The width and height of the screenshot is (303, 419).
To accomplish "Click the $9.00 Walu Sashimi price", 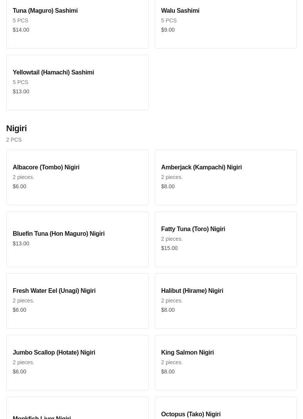I will coord(168,30).
